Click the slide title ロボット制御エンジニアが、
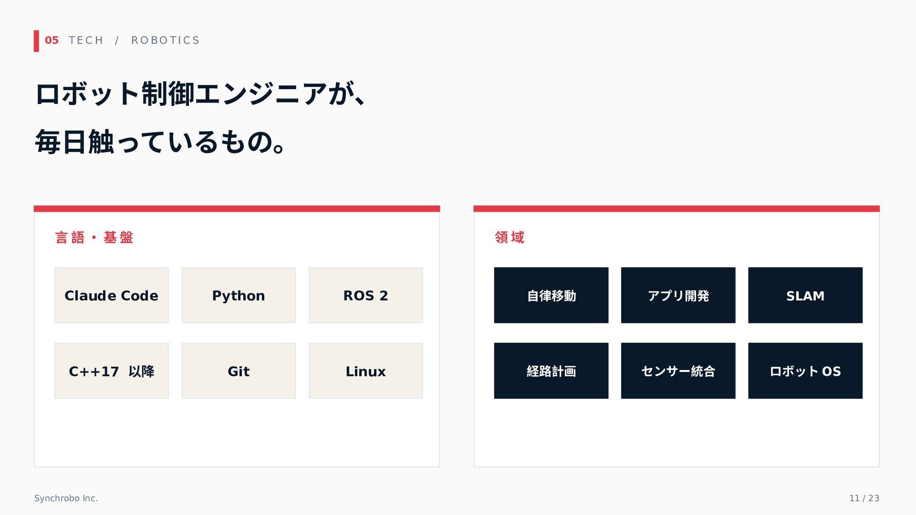 (200, 94)
